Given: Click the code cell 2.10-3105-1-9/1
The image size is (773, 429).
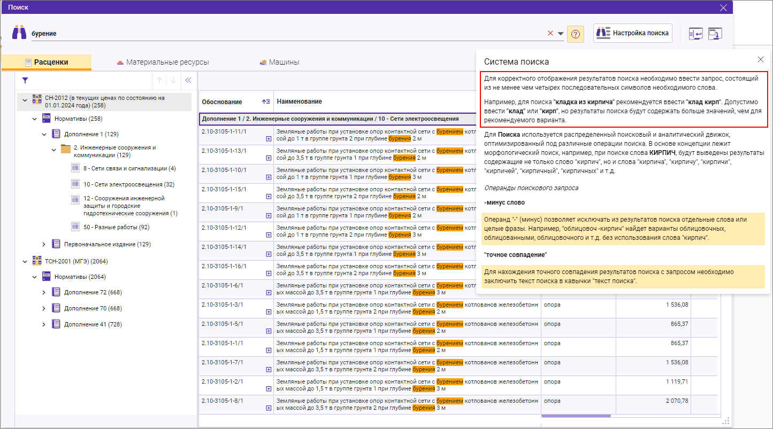Looking at the screenshot, I should coord(222,208).
